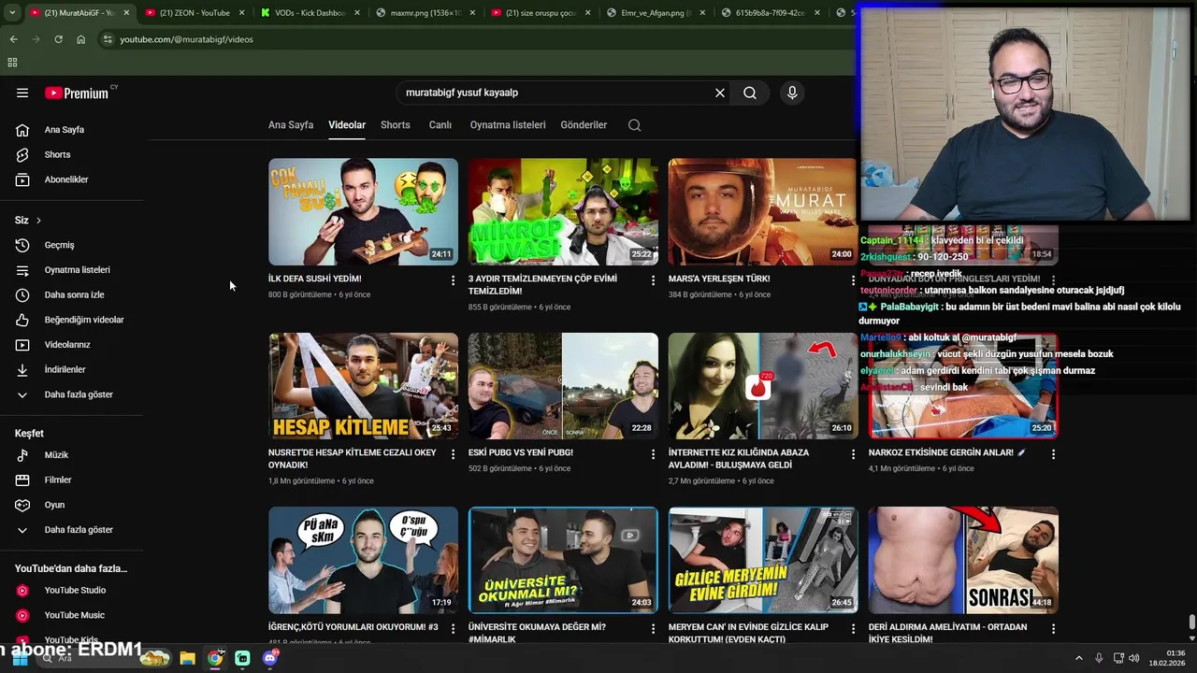Open İNTERNETTE KIZ KILIĞINDA ABAZA AVLADIM title
This screenshot has height=673, width=1197.
(x=739, y=459)
